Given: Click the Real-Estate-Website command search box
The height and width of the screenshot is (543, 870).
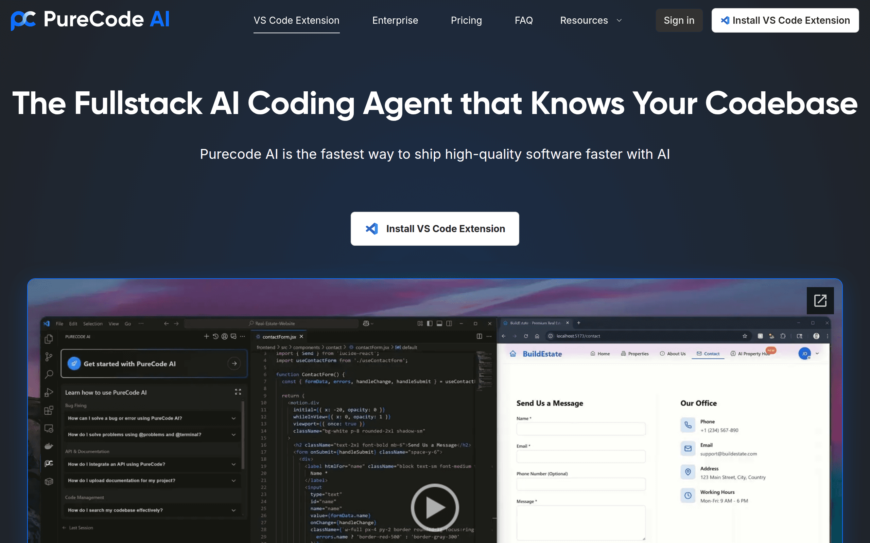Looking at the screenshot, I should pos(272,323).
